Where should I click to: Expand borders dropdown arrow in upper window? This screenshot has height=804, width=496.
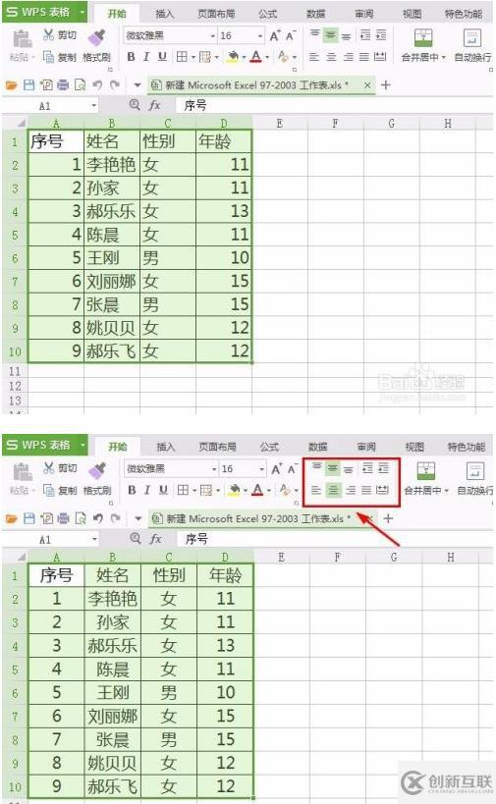(x=193, y=57)
